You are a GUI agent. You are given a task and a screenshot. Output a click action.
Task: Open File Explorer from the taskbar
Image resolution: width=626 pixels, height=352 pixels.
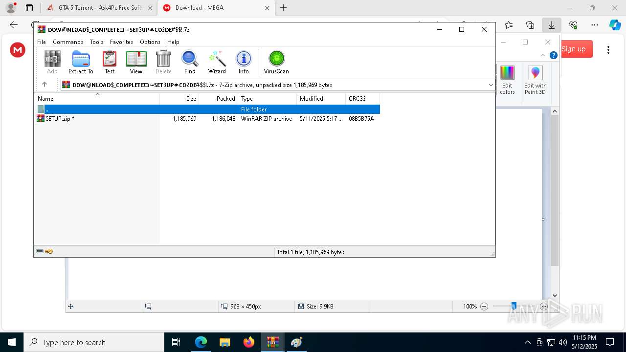225,342
